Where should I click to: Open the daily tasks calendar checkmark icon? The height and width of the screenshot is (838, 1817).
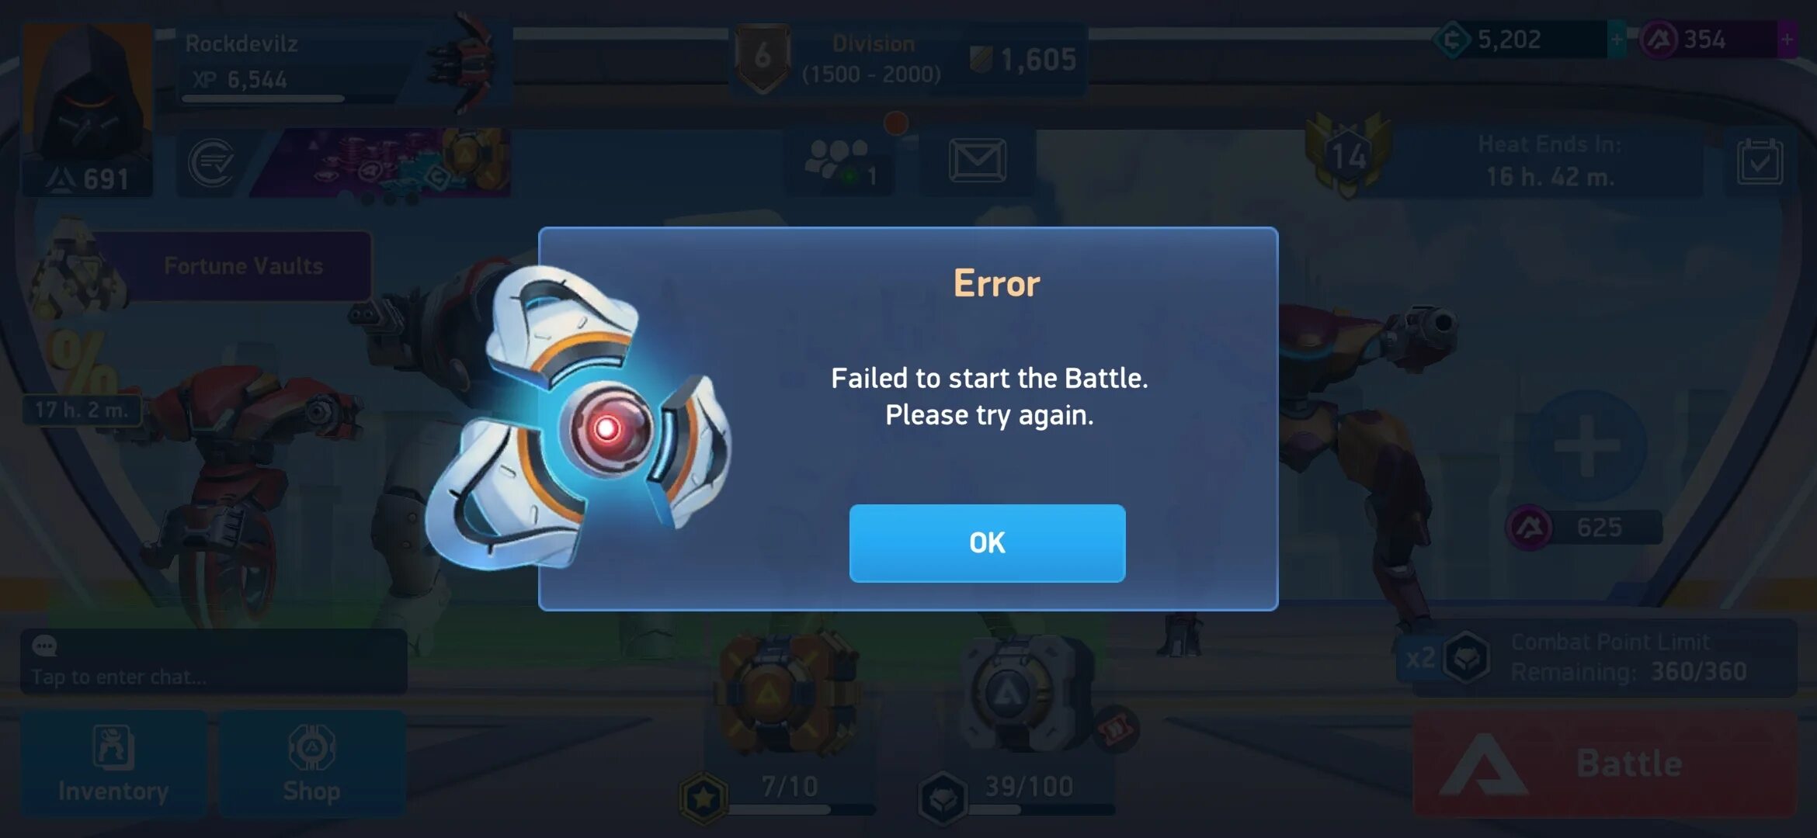click(1759, 161)
